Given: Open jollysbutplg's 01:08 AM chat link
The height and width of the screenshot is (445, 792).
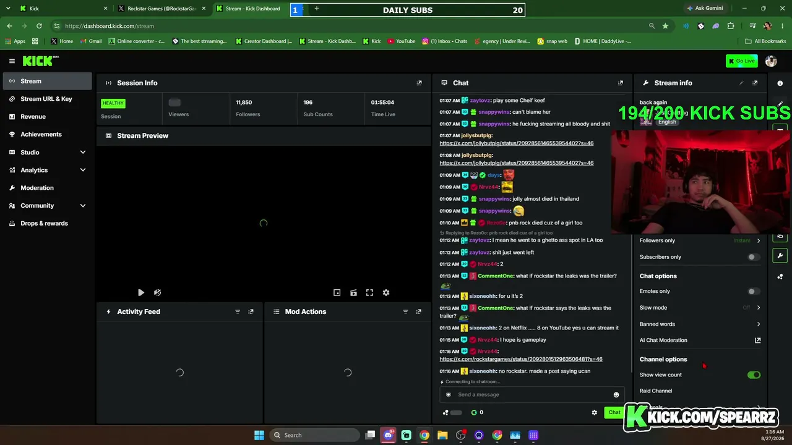Looking at the screenshot, I should [x=517, y=163].
